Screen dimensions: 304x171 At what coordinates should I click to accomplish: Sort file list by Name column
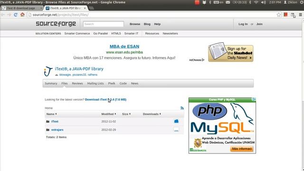pyautogui.click(x=51, y=114)
